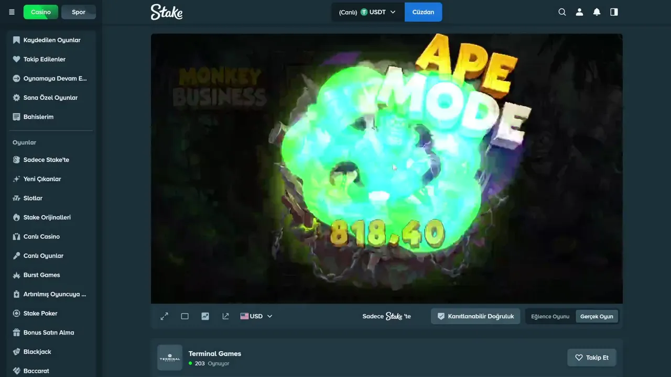Viewport: 671px width, 377px height.
Task: Click the Sana Özel Oyunlar icon
Action: pos(16,97)
